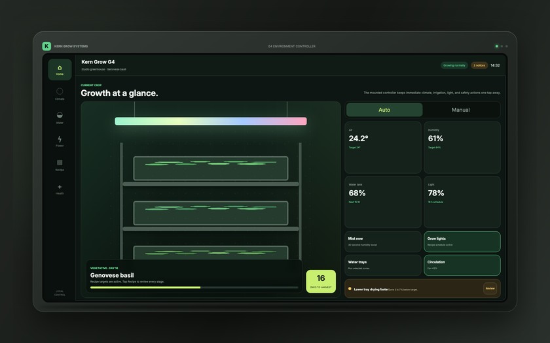Open the Air temperature 24.2° card
The width and height of the screenshot is (550, 343).
382,148
